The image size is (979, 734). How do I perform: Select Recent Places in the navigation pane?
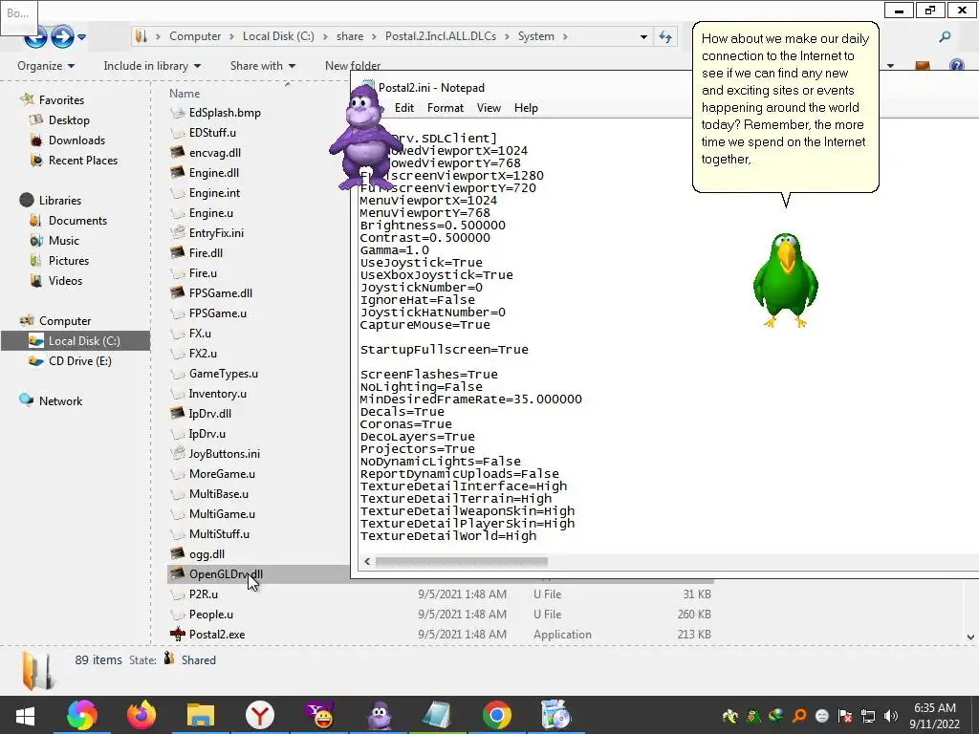tap(82, 161)
